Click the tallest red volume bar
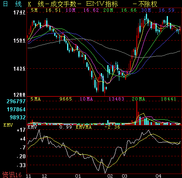The image size is (182, 178). pyautogui.click(x=137, y=113)
